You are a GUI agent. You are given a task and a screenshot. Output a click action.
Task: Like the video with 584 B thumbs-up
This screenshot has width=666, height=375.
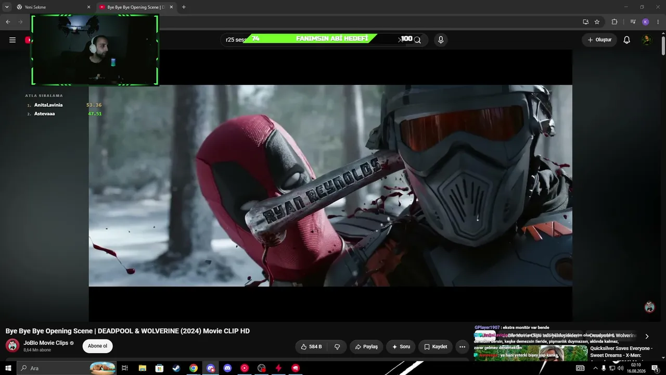click(x=312, y=347)
